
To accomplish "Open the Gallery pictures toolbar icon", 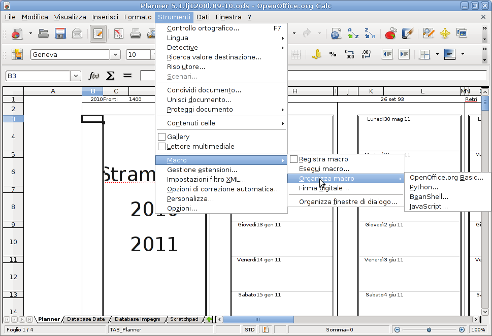I will click(462, 33).
